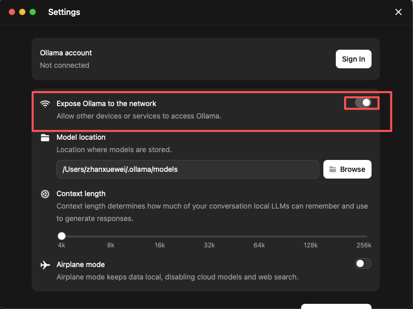Set context length slider to 8k
This screenshot has height=309, width=413.
[111, 236]
